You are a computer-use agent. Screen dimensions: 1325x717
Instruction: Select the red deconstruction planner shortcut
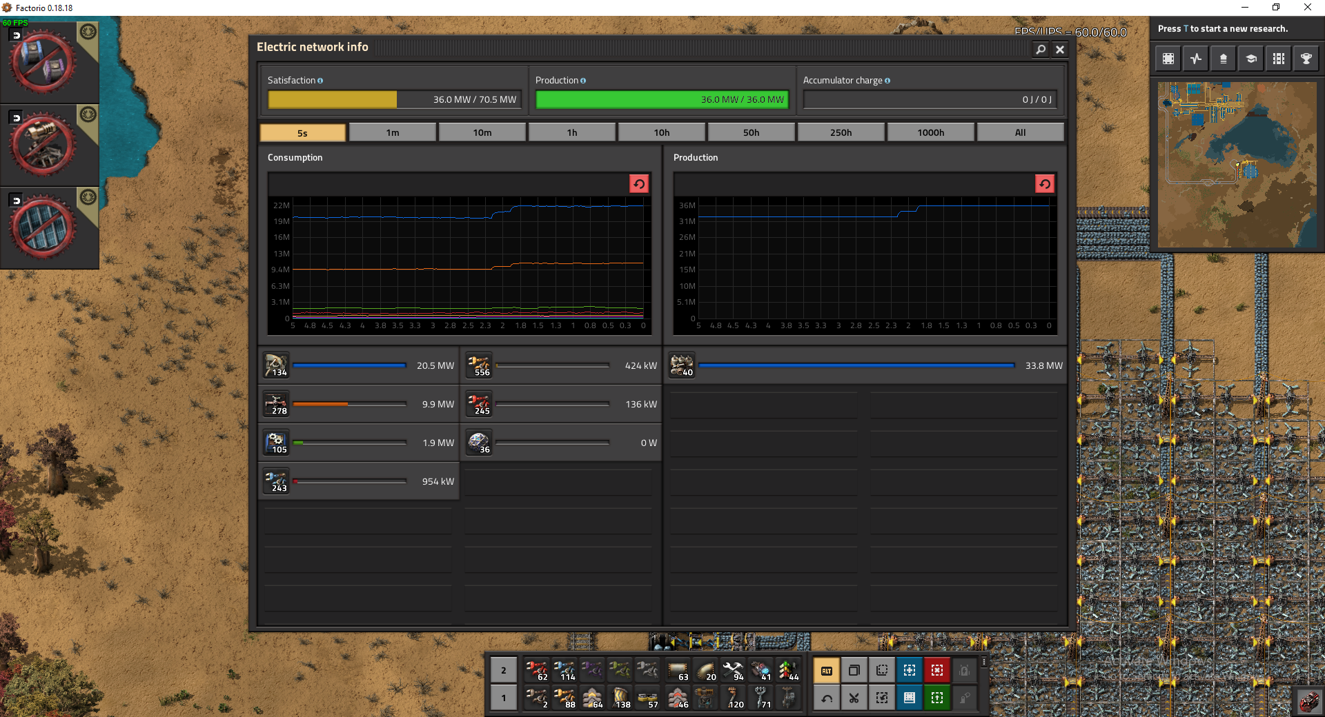937,670
